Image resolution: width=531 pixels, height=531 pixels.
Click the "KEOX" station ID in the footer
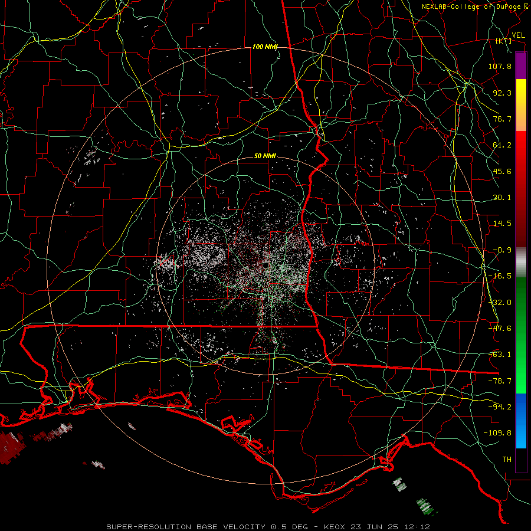pyautogui.click(x=335, y=527)
